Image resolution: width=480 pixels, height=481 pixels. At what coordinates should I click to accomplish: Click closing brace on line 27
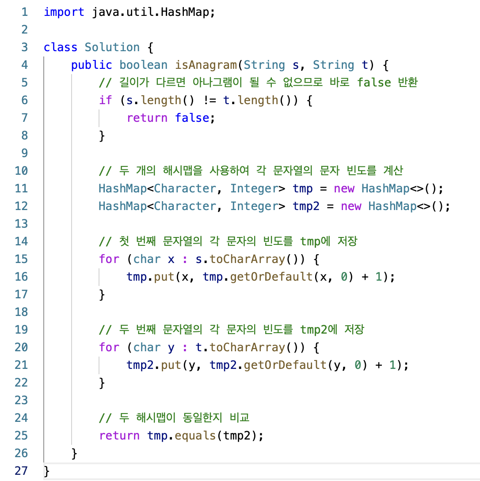click(x=46, y=471)
